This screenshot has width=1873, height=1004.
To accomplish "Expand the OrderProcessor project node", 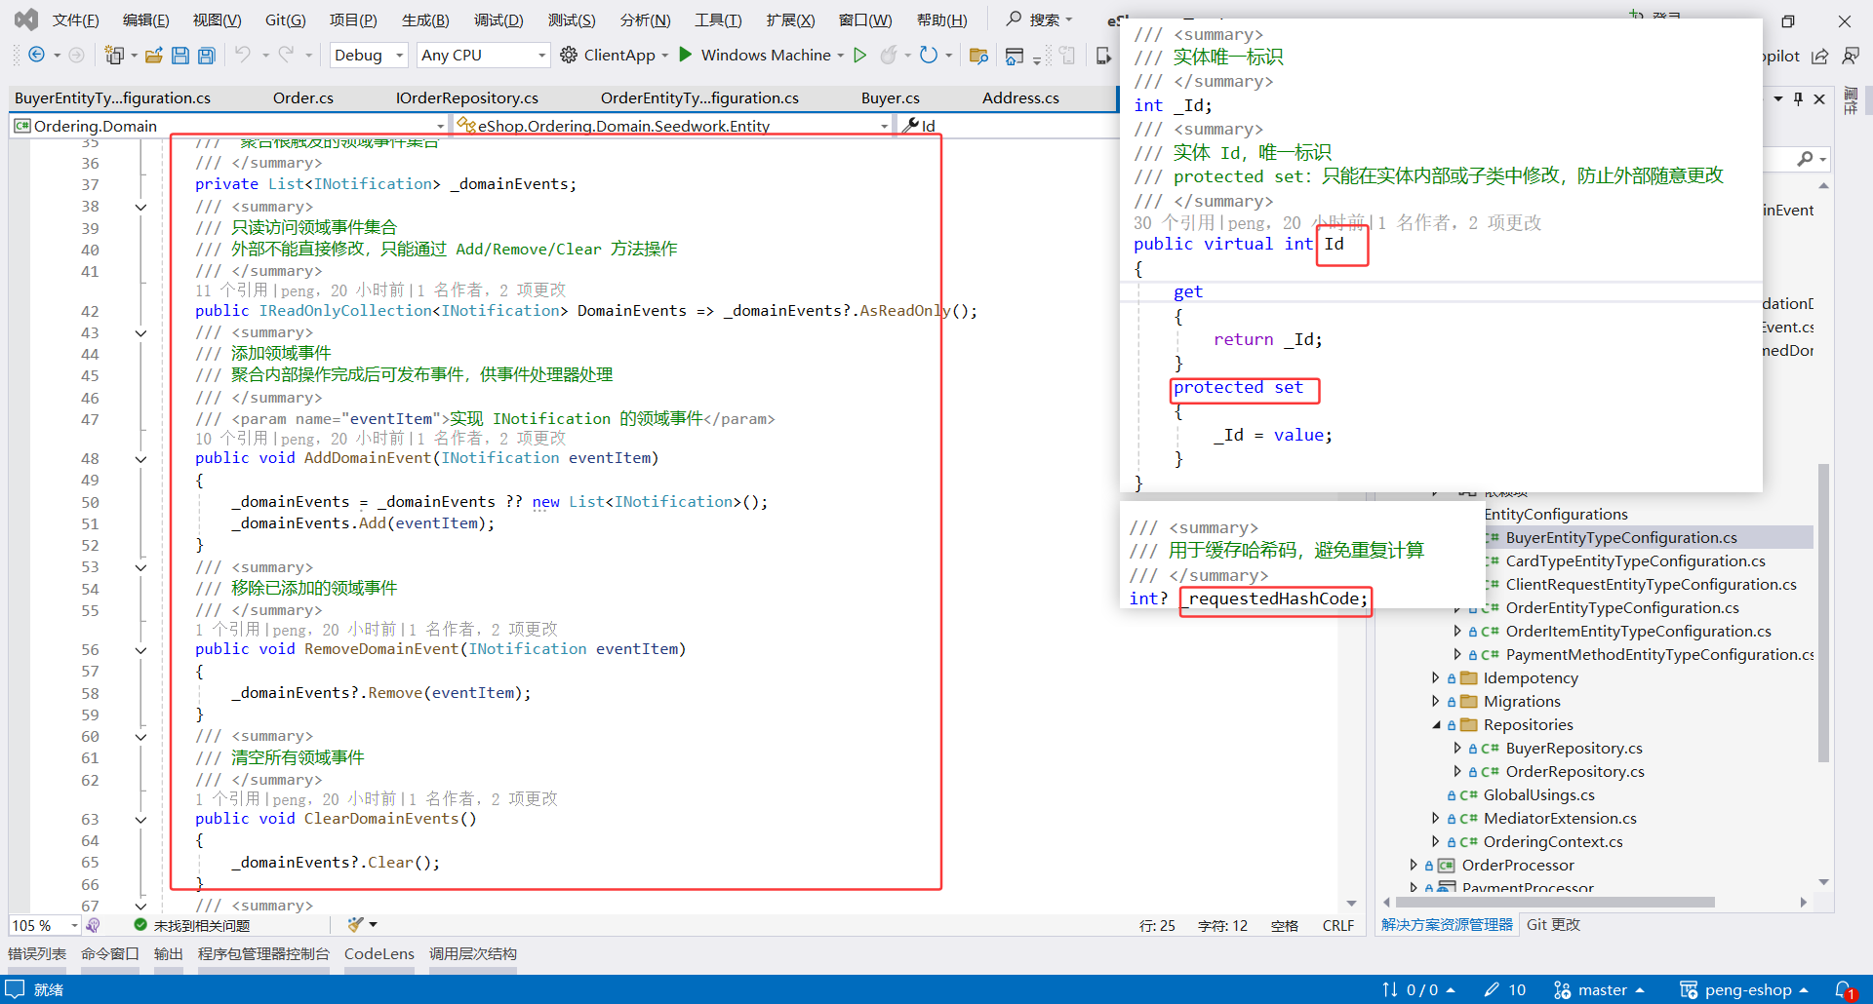I will [x=1414, y=865].
